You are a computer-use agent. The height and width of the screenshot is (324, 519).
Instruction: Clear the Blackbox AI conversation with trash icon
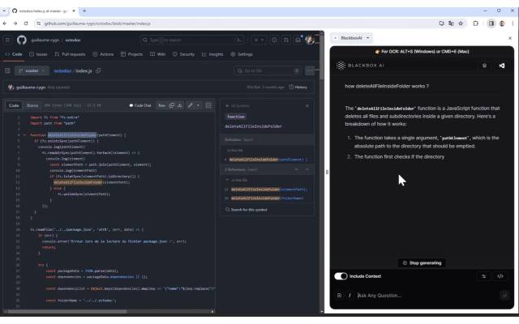point(484,66)
